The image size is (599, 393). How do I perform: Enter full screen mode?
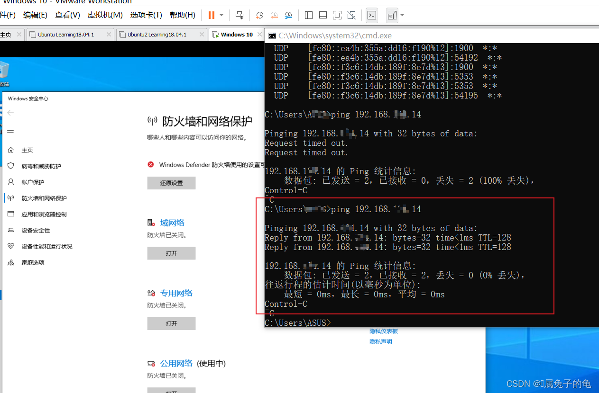(x=337, y=15)
